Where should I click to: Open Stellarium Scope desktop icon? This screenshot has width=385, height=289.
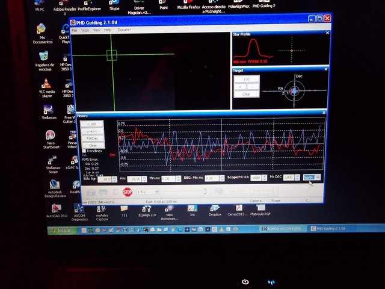tap(53, 164)
